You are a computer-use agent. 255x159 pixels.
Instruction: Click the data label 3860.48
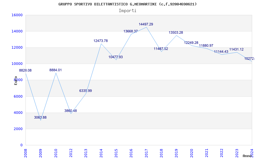tap(70, 111)
